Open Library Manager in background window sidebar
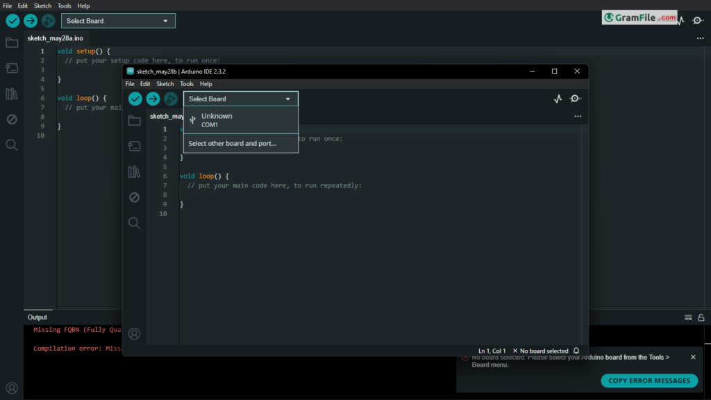Viewport: 711px width, 400px height. pyautogui.click(x=12, y=94)
